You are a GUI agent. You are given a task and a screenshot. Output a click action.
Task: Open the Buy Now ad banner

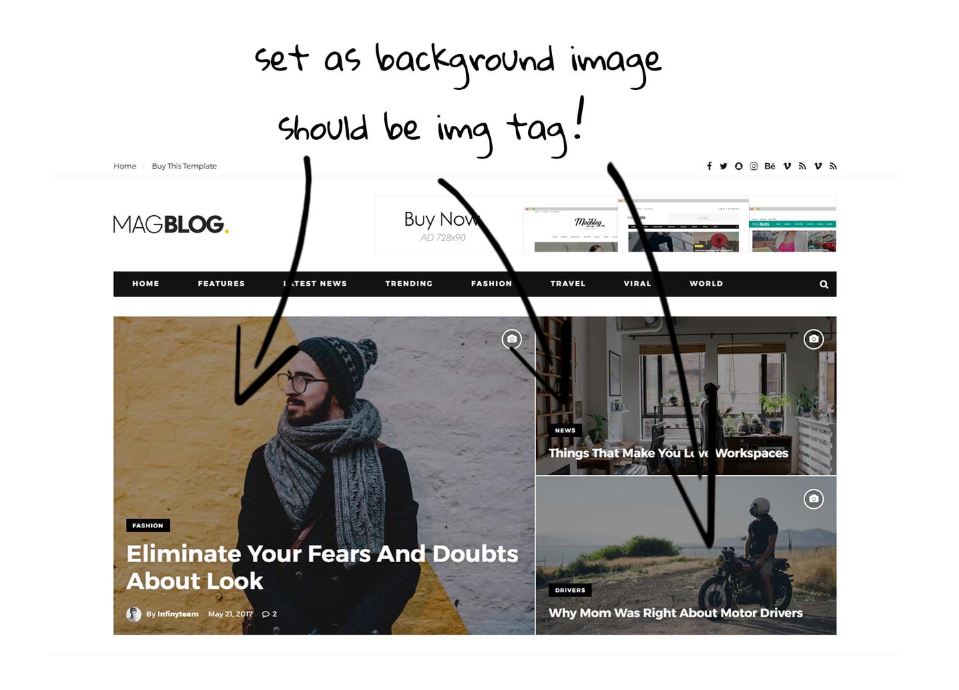click(x=605, y=224)
